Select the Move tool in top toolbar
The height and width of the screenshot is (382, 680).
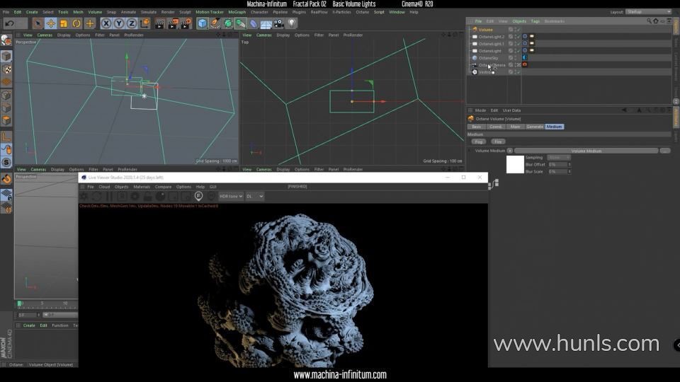[51, 23]
